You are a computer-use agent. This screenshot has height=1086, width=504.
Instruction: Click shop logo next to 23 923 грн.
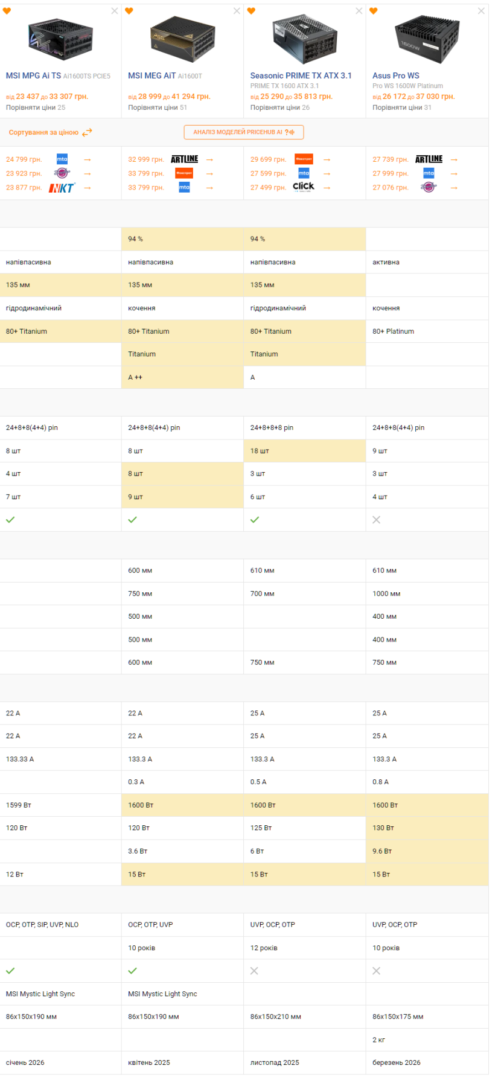(62, 173)
